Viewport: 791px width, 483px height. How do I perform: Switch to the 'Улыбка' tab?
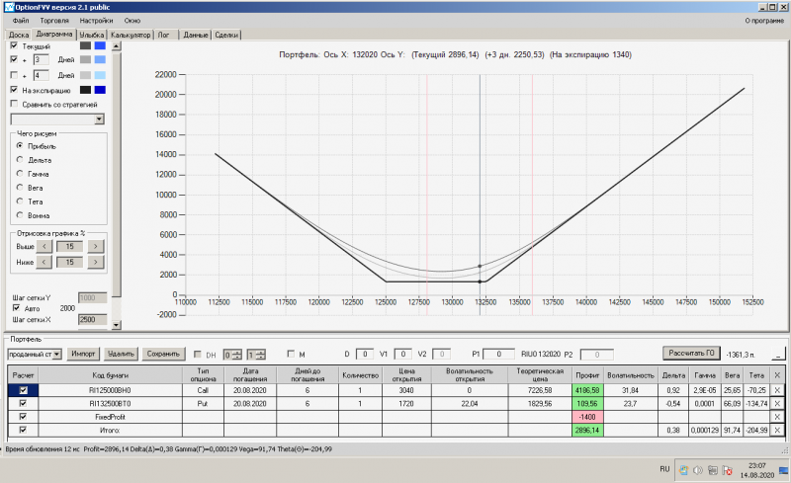(x=92, y=35)
